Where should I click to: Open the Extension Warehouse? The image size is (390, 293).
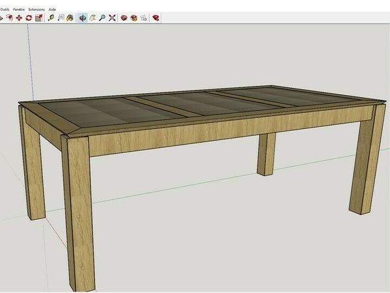coord(134,18)
